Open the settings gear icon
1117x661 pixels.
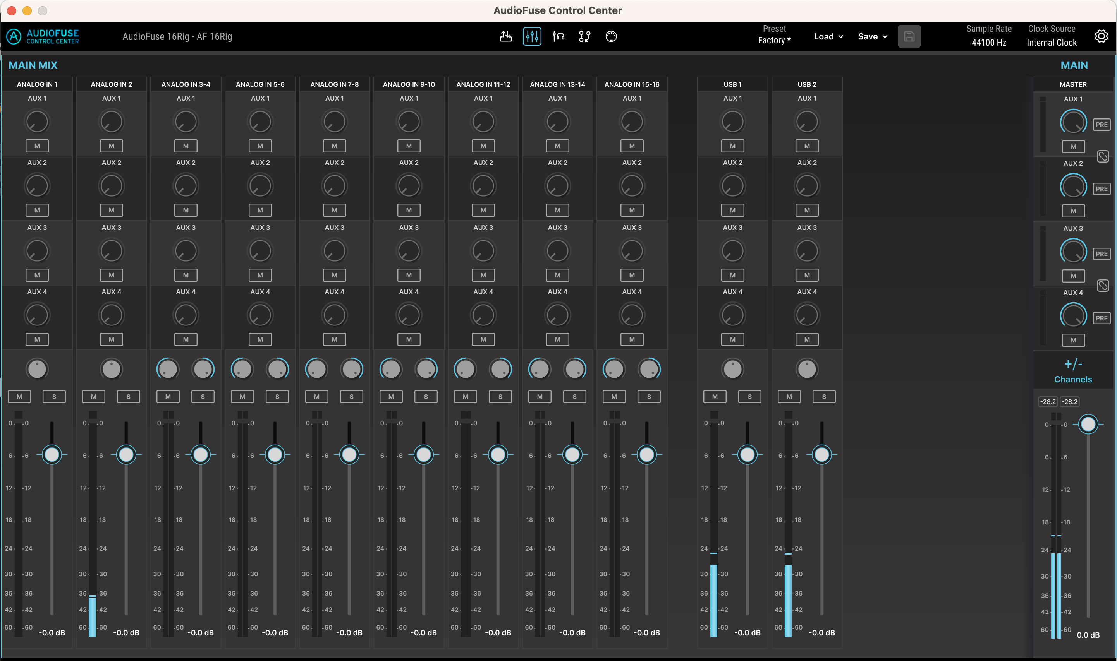coord(1101,36)
